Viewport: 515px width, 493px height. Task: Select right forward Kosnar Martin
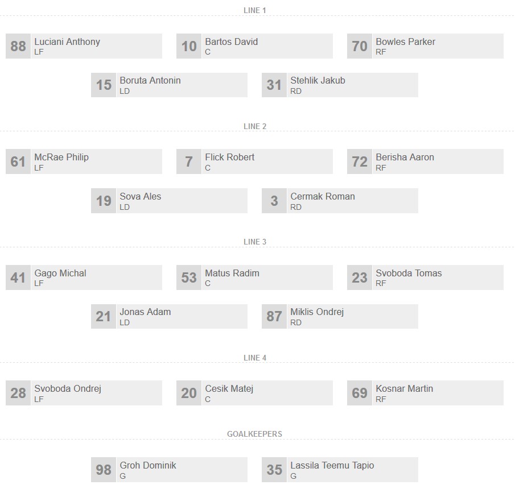coord(404,389)
